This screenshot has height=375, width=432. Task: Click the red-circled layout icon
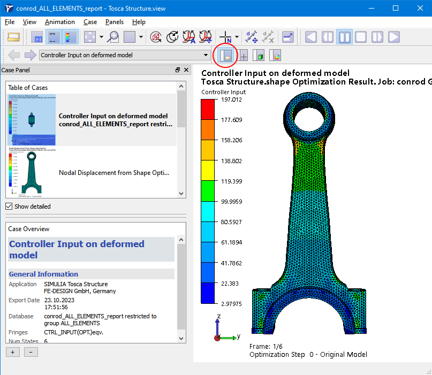tap(226, 55)
